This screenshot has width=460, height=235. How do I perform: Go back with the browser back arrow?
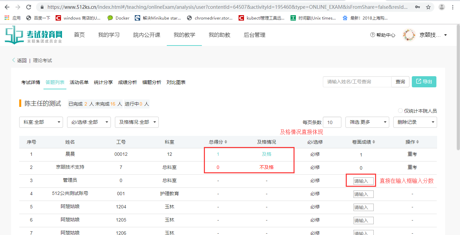pyautogui.click(x=7, y=7)
